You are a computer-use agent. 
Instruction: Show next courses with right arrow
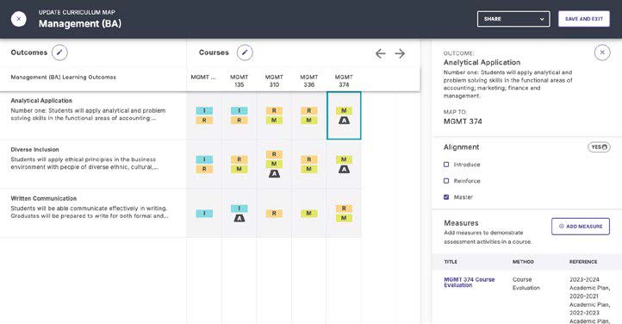[x=400, y=53]
